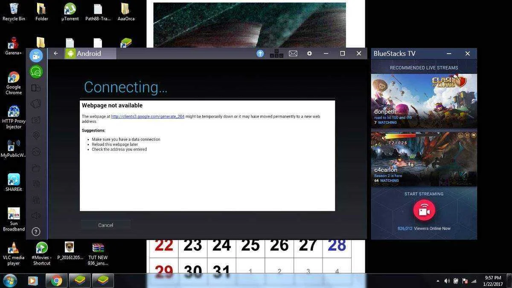Close the BlueStacks TV panel
Screen dimensions: 512x288
point(468,53)
